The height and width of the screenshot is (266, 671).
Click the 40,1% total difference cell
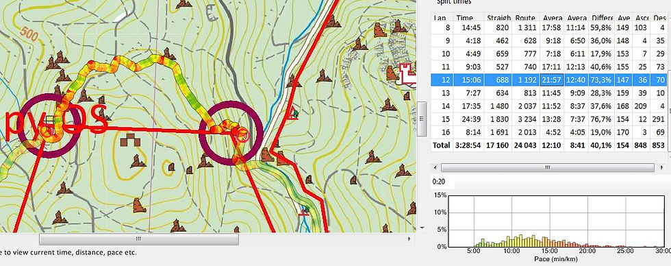(x=601, y=145)
